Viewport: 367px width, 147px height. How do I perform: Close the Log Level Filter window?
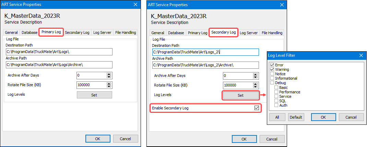361,55
